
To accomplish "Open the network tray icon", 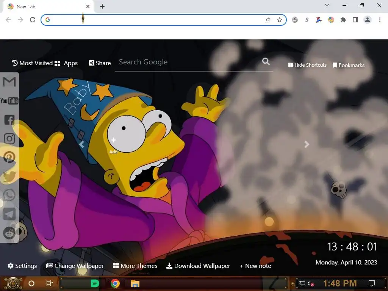I will pos(302,283).
